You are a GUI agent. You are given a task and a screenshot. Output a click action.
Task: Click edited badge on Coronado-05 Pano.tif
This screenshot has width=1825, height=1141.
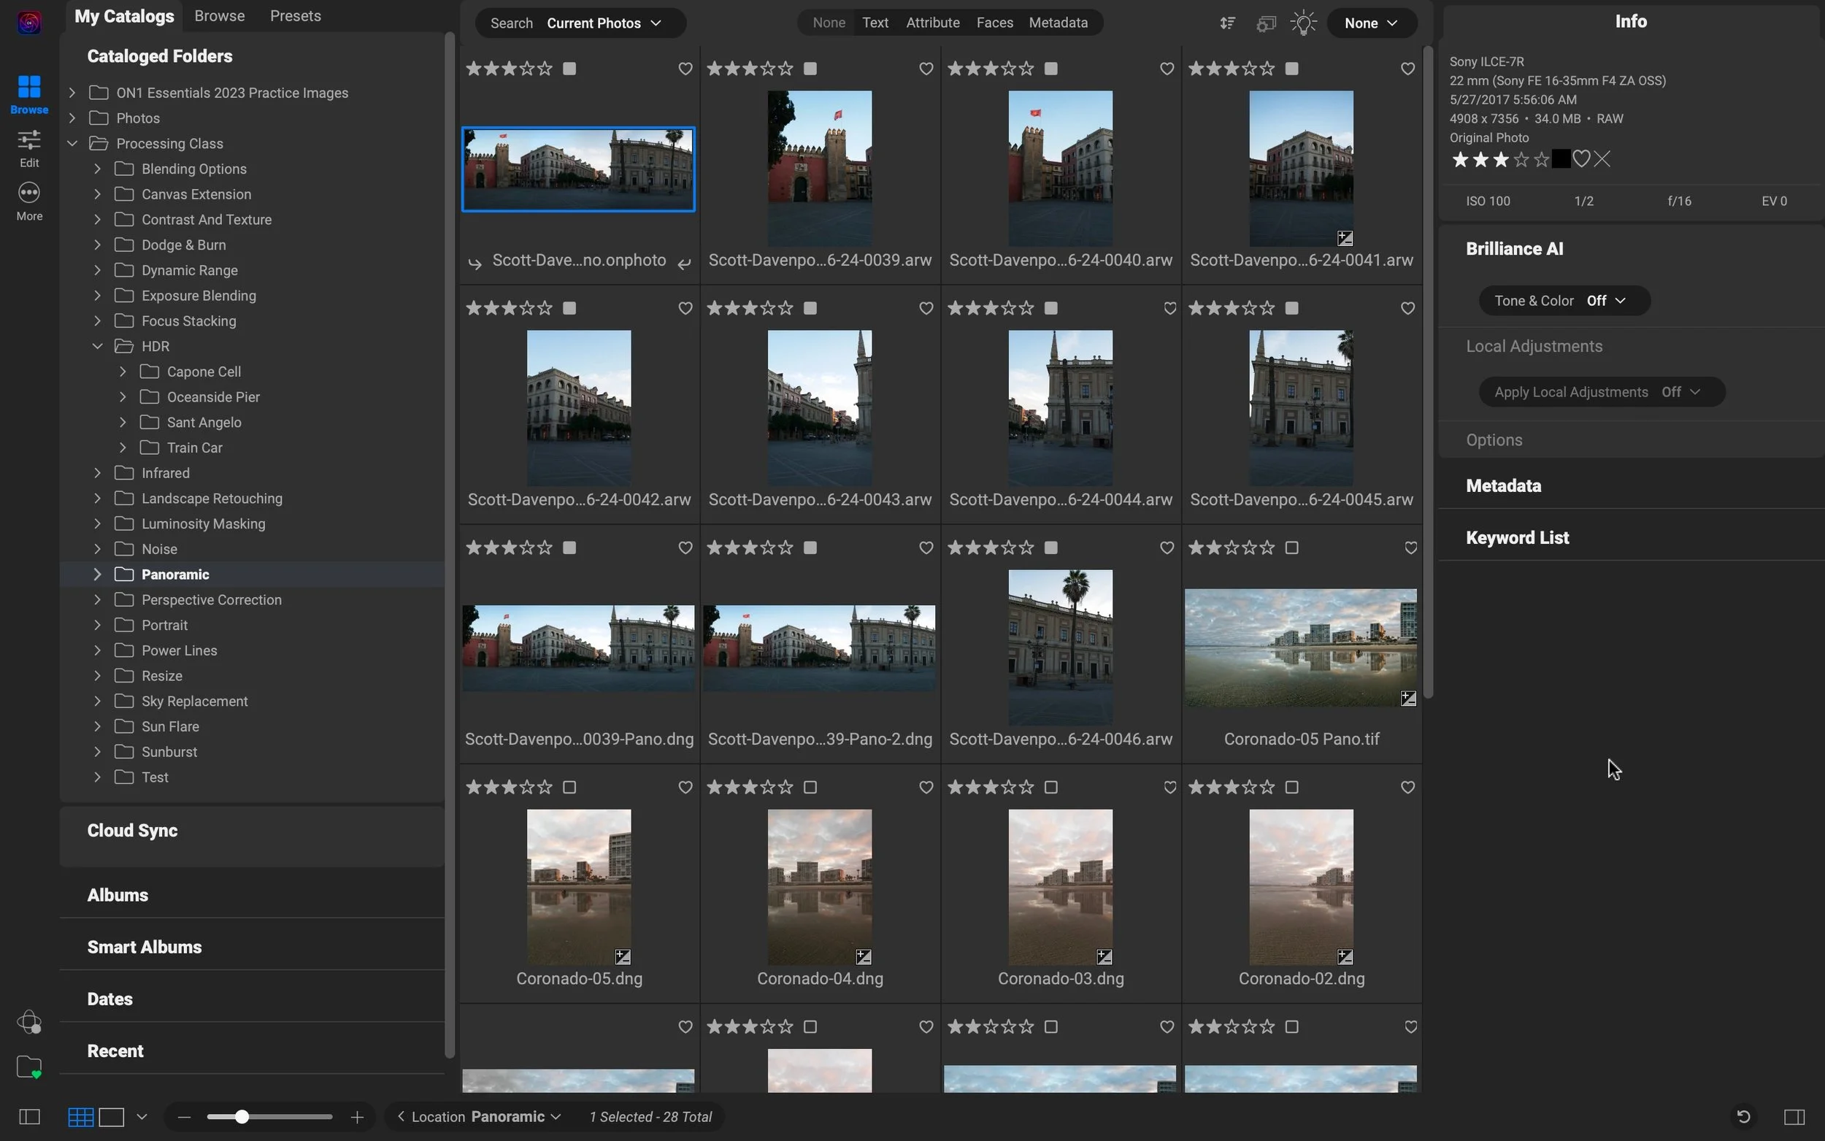tap(1409, 699)
